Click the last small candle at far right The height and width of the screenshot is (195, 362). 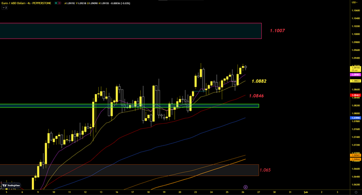click(246, 67)
